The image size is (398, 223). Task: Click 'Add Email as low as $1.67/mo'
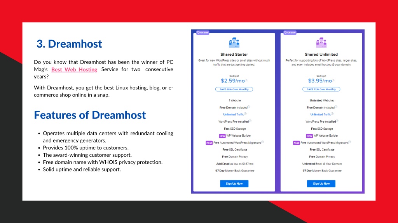click(x=234, y=164)
